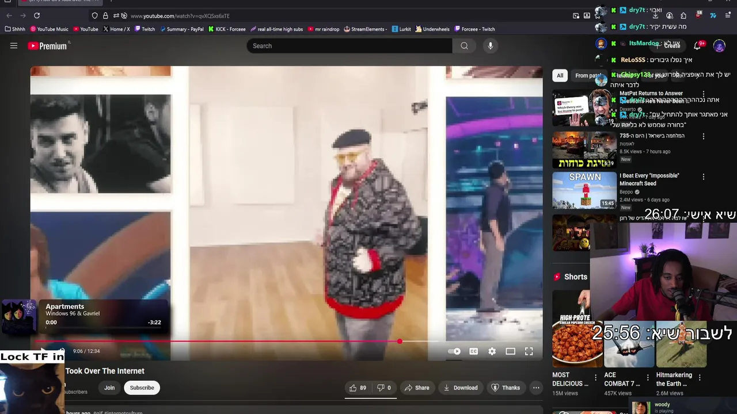Click the YouTube search field
737x414 pixels.
click(x=349, y=46)
